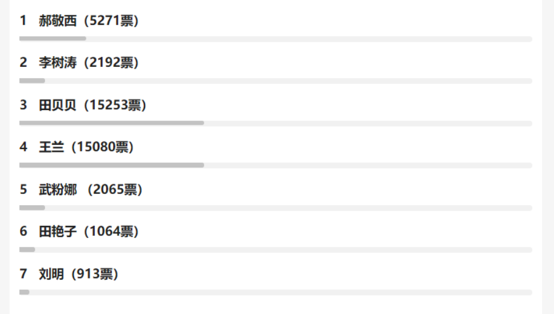Select the 1064票 vote total

[112, 232]
